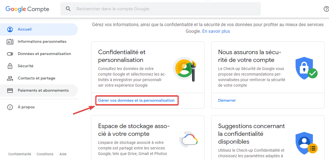Open the Aide footer link
Image resolution: width=329 pixels, height=160 pixels.
click(63, 154)
